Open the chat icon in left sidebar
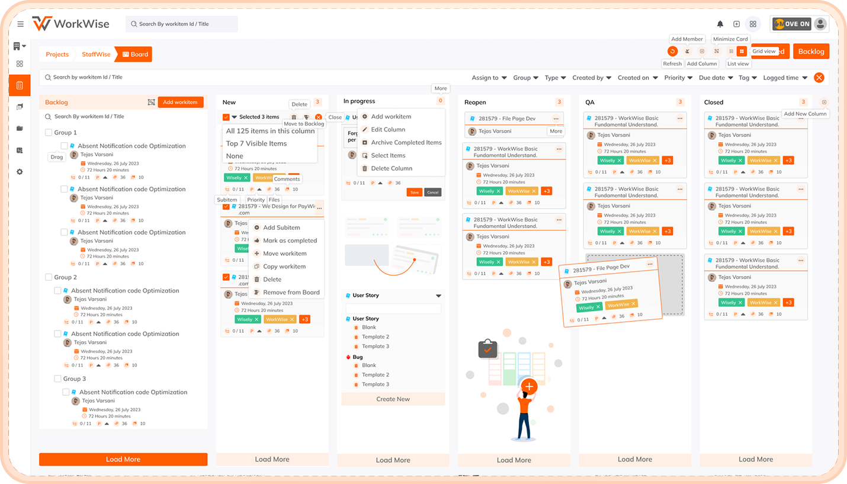Screen dimensions: 847x484 (x=20, y=107)
